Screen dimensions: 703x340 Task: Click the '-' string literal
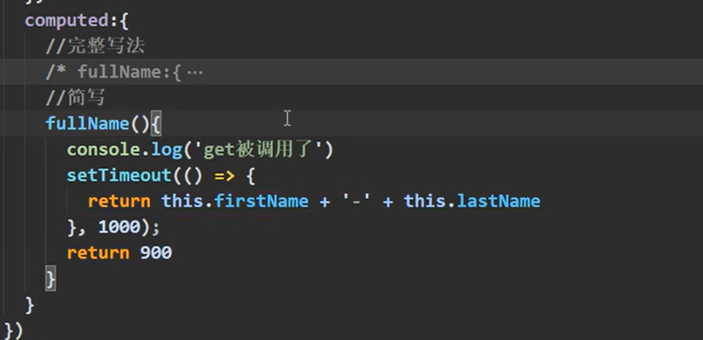(357, 201)
